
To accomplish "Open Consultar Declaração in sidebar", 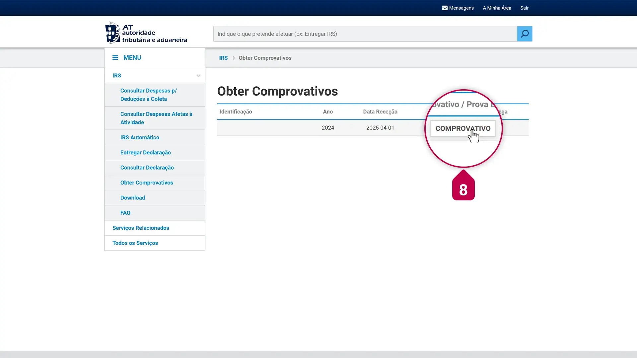I will click(147, 168).
